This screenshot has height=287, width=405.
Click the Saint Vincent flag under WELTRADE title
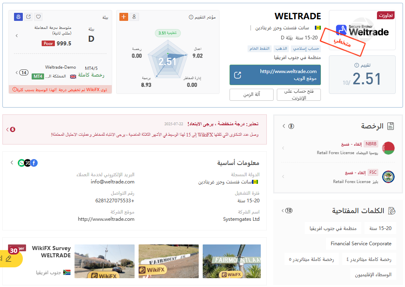318,28
